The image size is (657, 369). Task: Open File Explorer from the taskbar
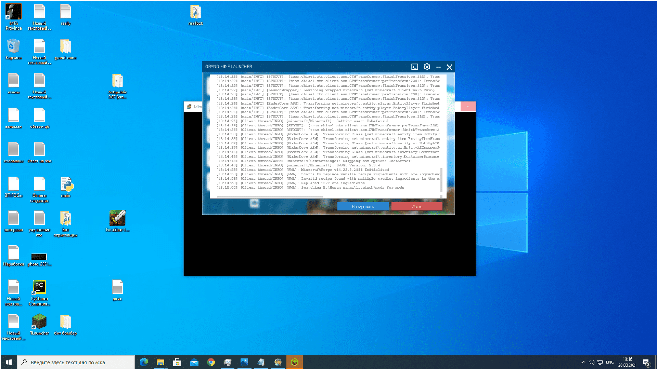pyautogui.click(x=160, y=362)
